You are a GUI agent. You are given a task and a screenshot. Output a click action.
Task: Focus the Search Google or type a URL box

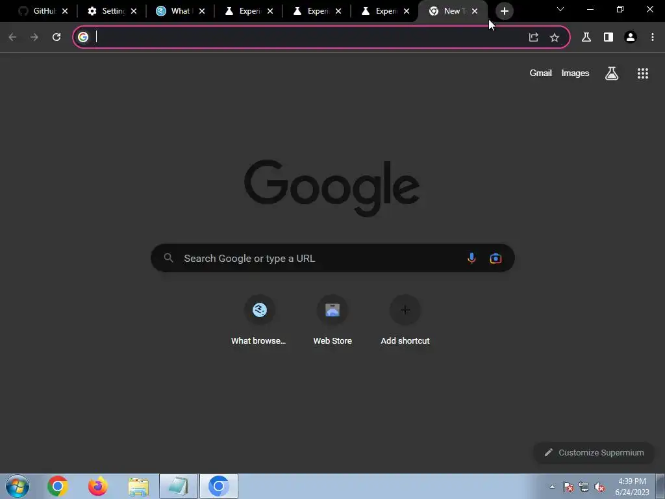pos(332,258)
